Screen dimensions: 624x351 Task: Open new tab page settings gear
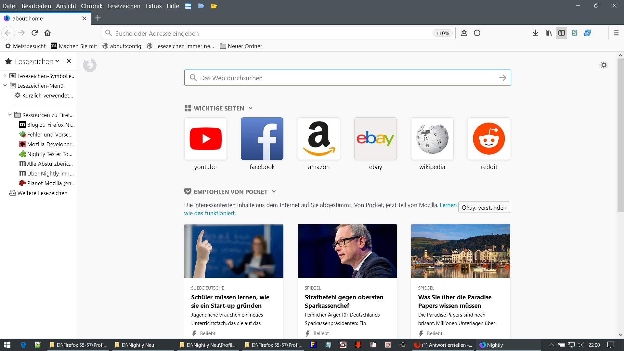604,65
